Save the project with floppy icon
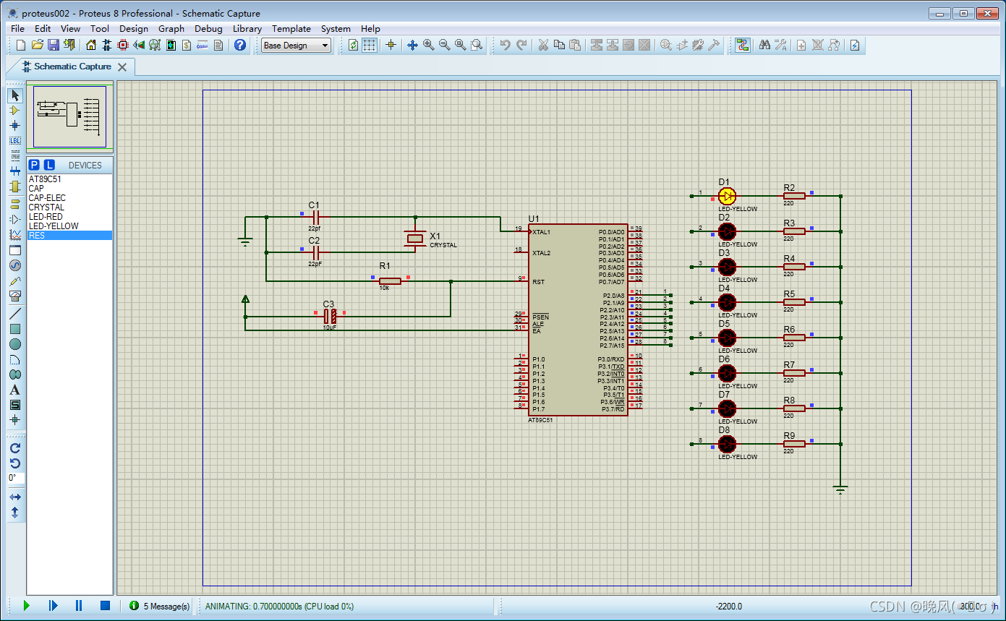This screenshot has height=621, width=1006. click(x=54, y=45)
